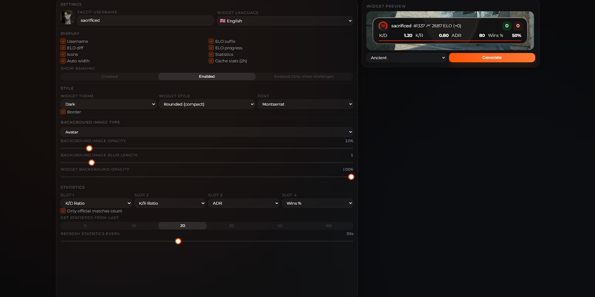Open the Font dropdown showing Montserrat

click(305, 104)
